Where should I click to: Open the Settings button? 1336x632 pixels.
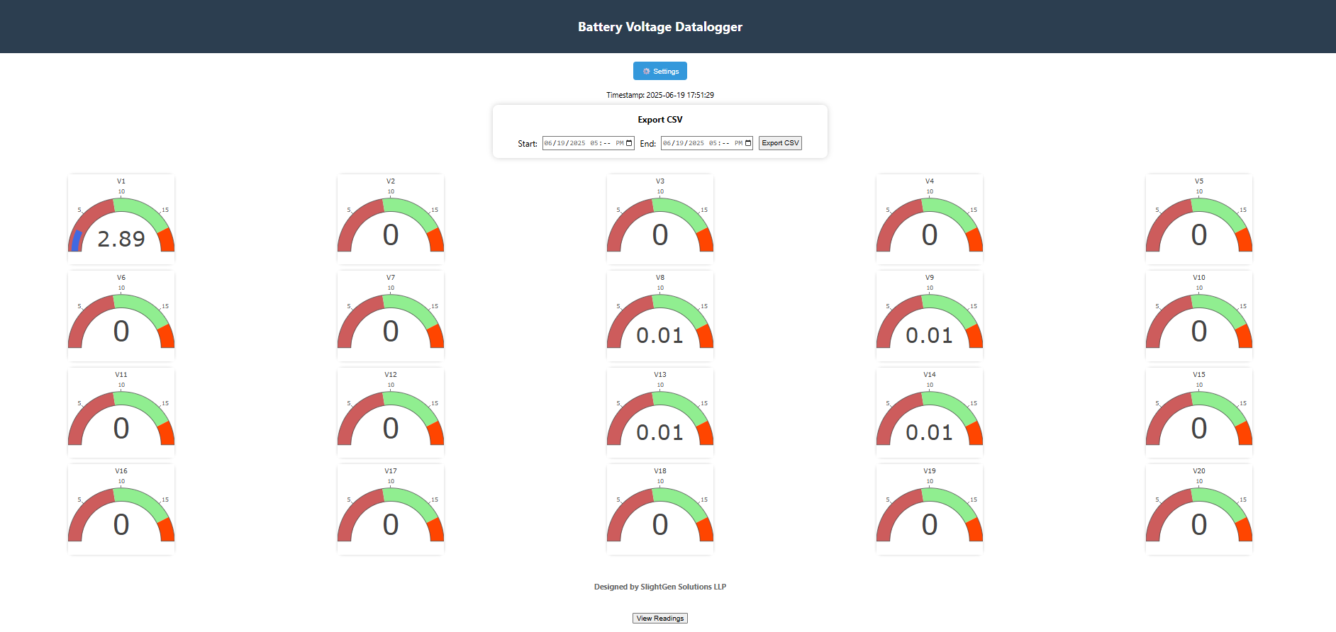tap(659, 71)
